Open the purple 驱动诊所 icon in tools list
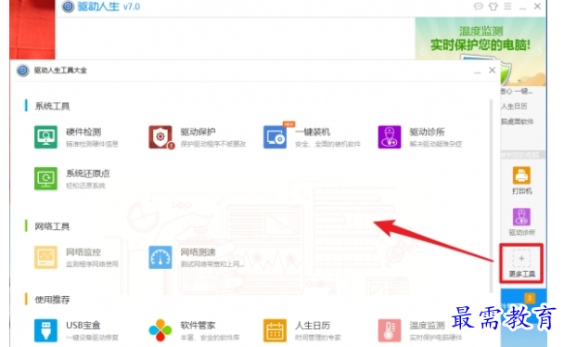 coord(390,137)
